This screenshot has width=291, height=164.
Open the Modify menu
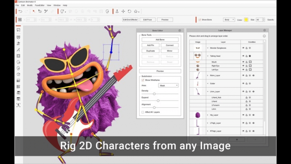(x=30, y=5)
